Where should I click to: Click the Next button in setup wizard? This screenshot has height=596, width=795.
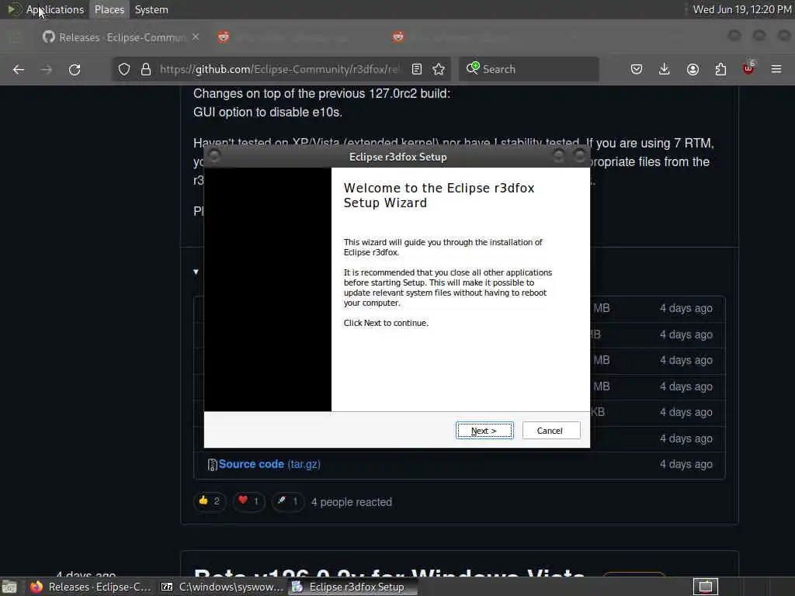(x=484, y=430)
